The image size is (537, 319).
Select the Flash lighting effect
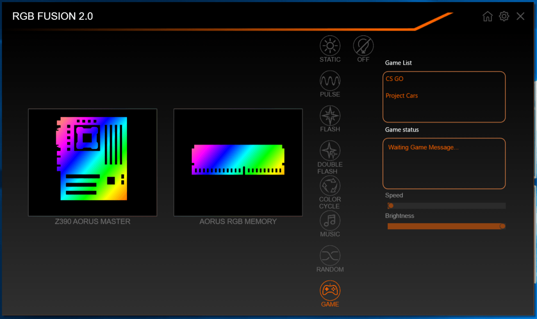coord(330,116)
